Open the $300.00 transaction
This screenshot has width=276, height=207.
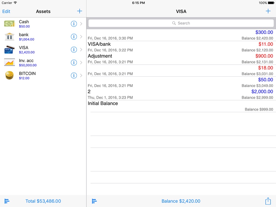[181, 35]
